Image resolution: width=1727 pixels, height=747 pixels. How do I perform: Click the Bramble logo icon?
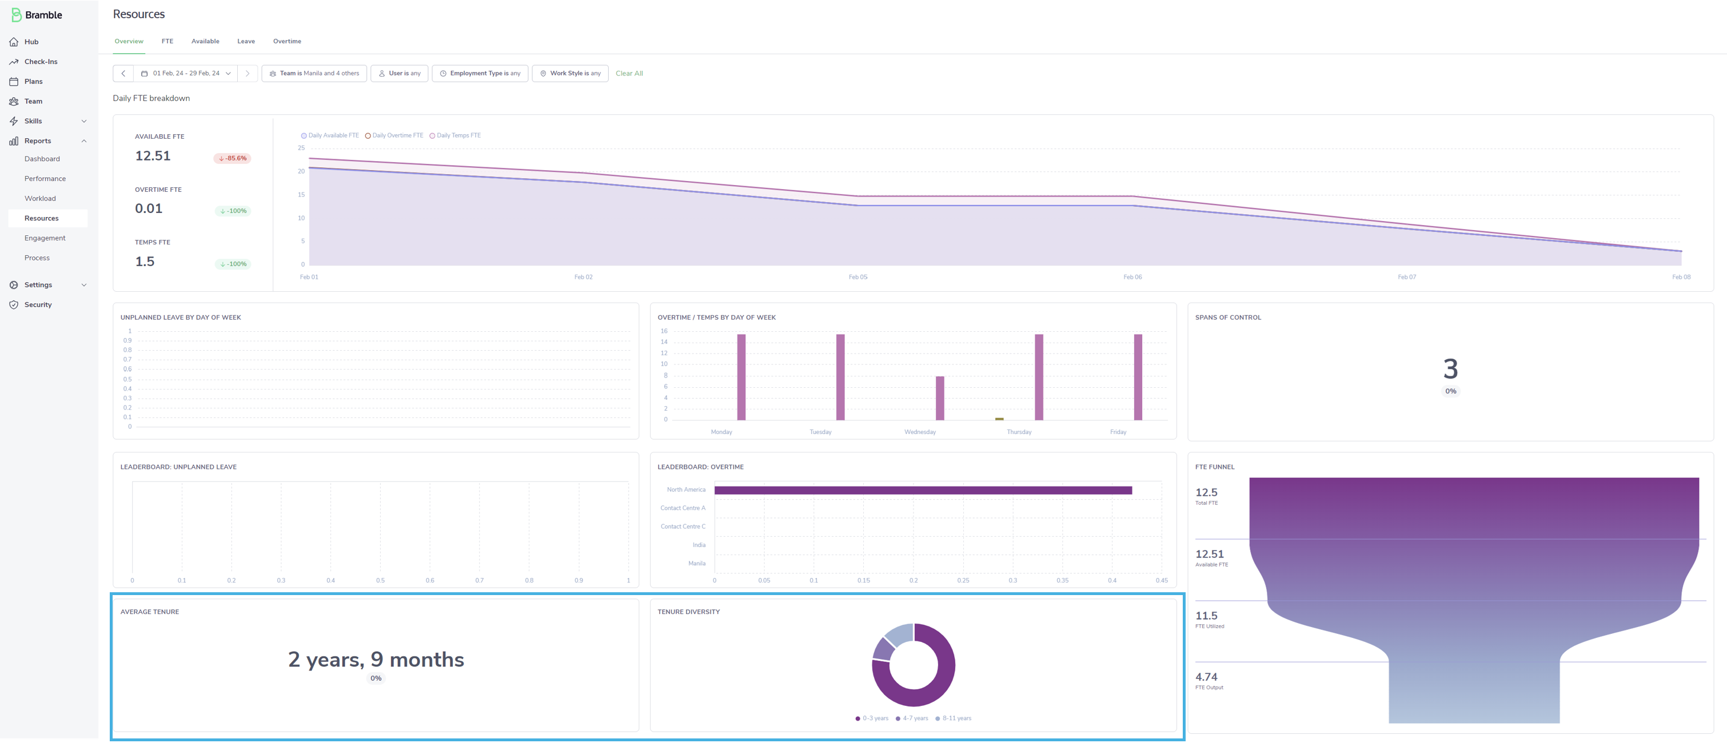tap(16, 15)
